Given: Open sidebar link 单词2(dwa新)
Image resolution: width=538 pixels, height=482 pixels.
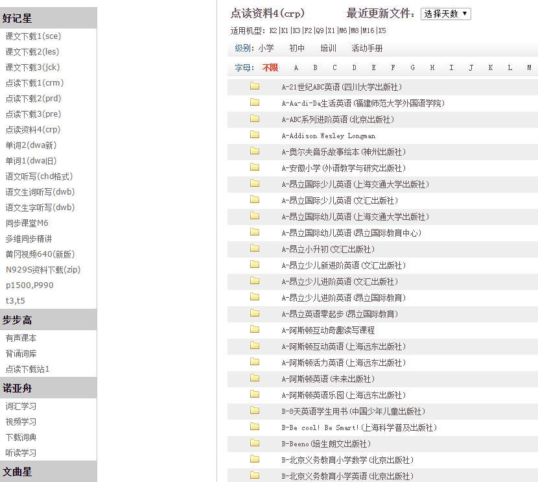Looking at the screenshot, I should tap(31, 145).
